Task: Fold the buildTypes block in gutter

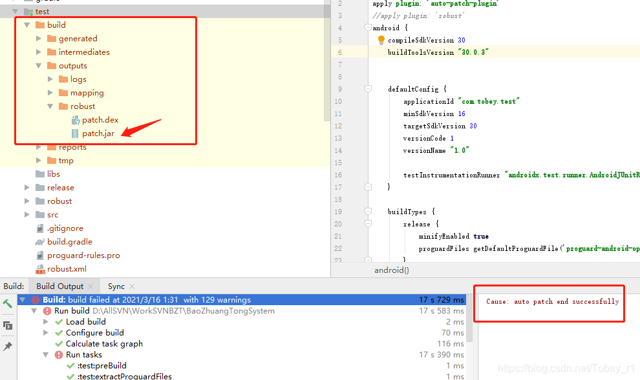Action: point(368,212)
